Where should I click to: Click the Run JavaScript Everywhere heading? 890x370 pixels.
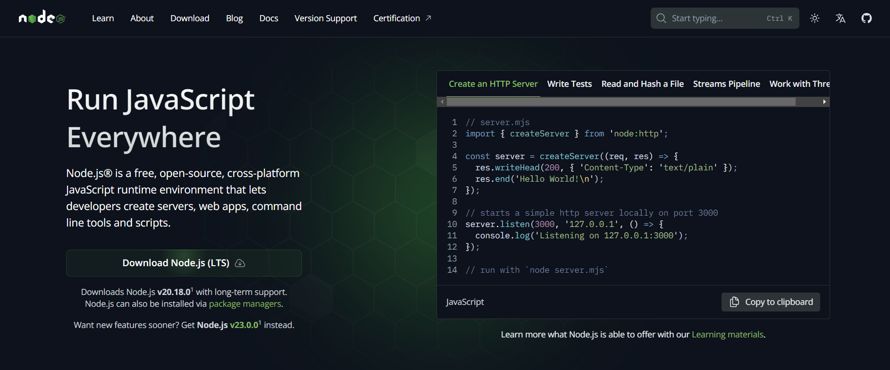[x=161, y=118]
